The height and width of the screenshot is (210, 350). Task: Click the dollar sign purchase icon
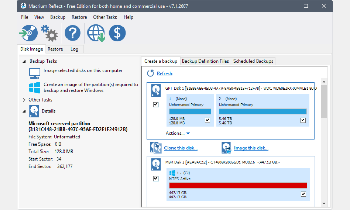point(117,33)
